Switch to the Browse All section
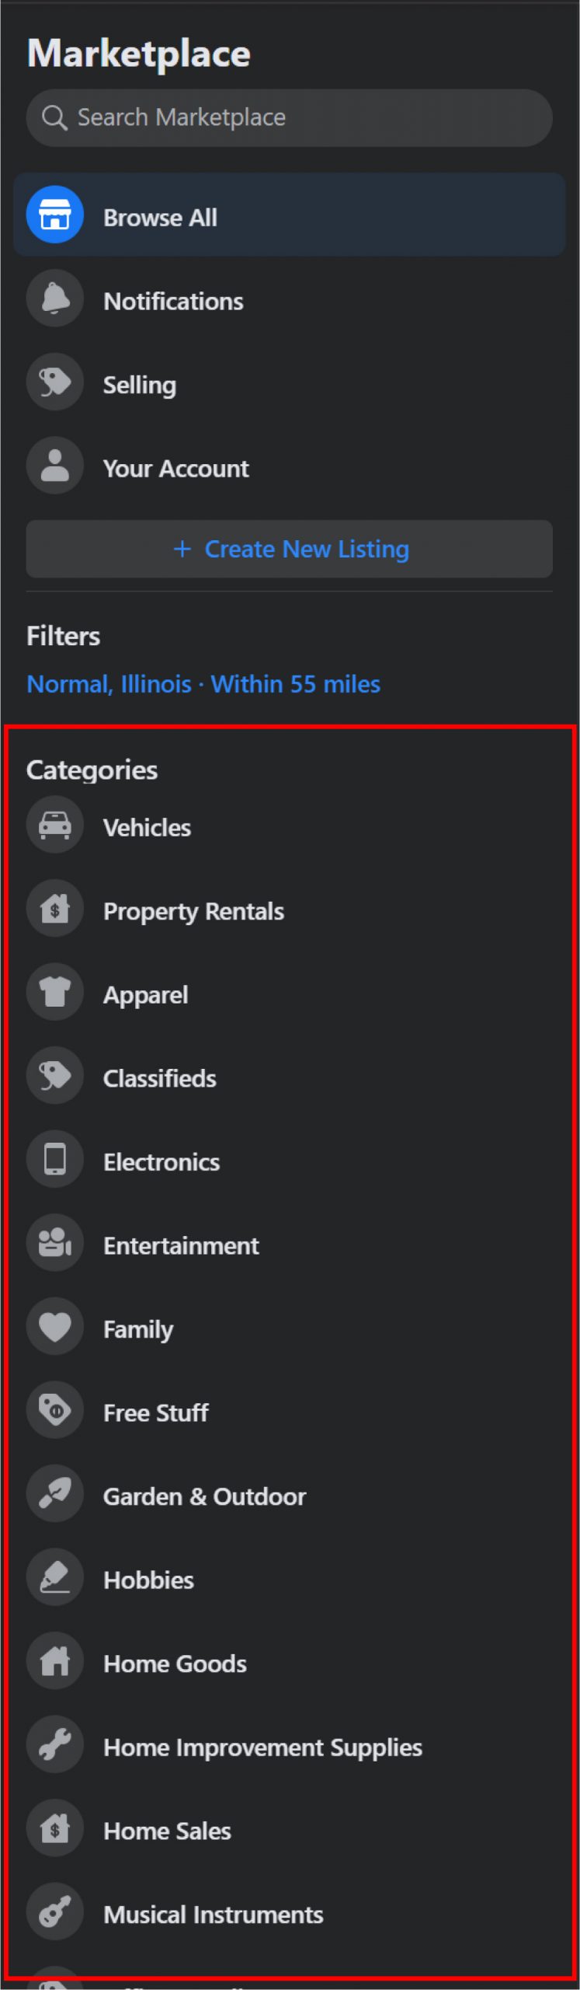 pos(161,216)
